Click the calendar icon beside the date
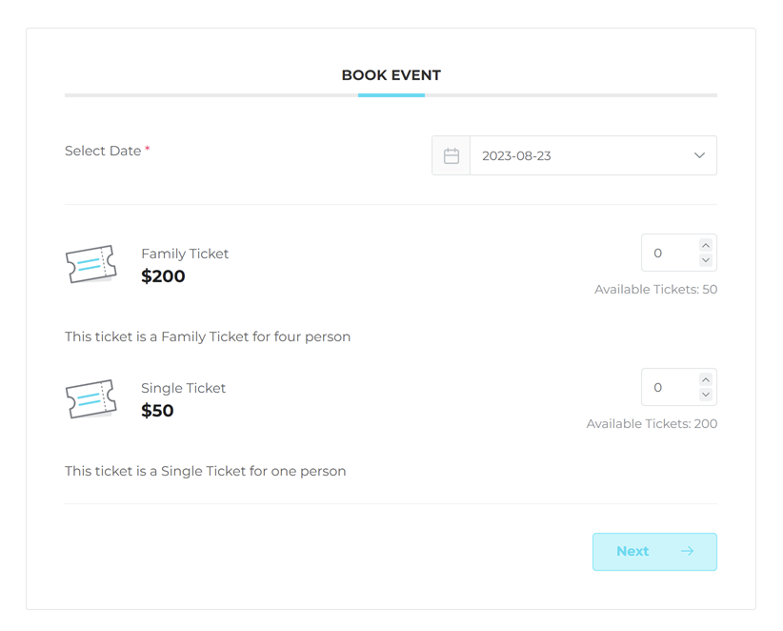783x631 pixels. [452, 155]
